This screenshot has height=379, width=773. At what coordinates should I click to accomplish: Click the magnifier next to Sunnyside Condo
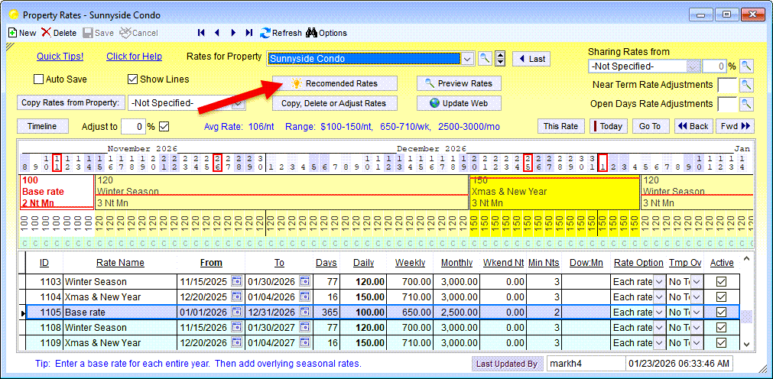tap(485, 59)
